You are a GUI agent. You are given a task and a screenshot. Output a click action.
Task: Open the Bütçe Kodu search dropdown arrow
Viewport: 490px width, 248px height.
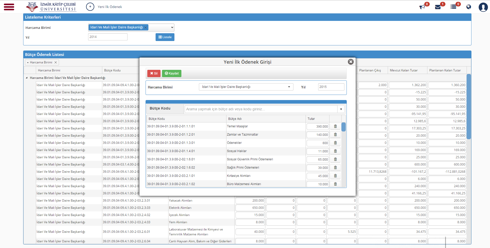tap(341, 109)
